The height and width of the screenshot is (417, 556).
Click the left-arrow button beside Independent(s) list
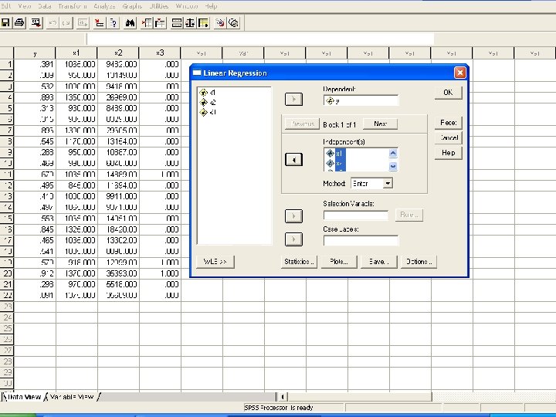pyautogui.click(x=293, y=160)
